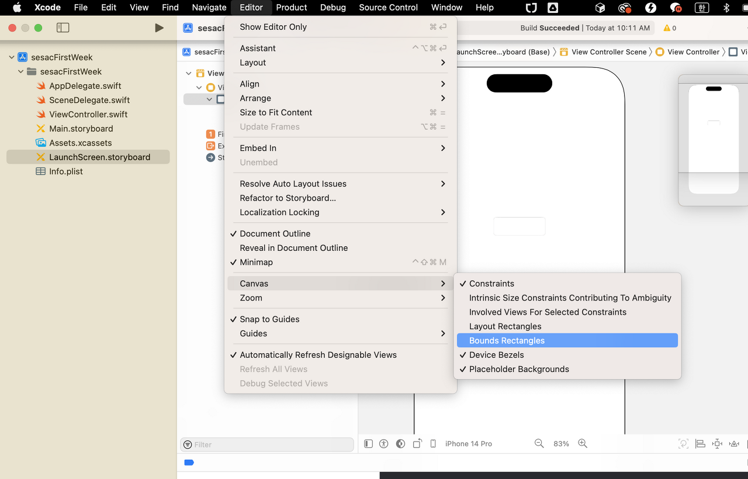Expand the Embed In submenu
Image resolution: width=748 pixels, height=479 pixels.
pos(341,148)
